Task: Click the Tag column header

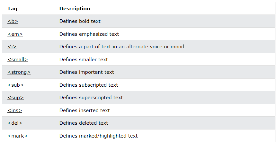Action: pyautogui.click(x=12, y=8)
